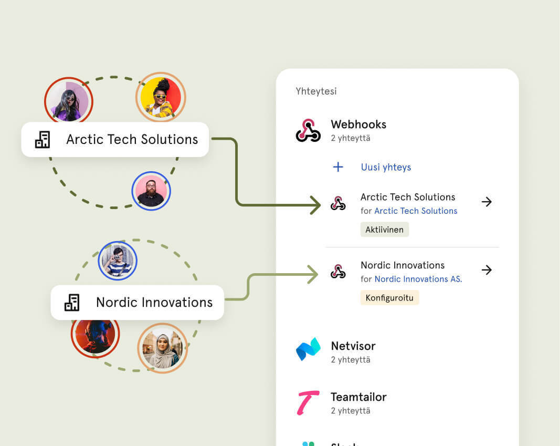Open Nordic Innovations connection via arrow
This screenshot has width=560, height=446.
(487, 270)
